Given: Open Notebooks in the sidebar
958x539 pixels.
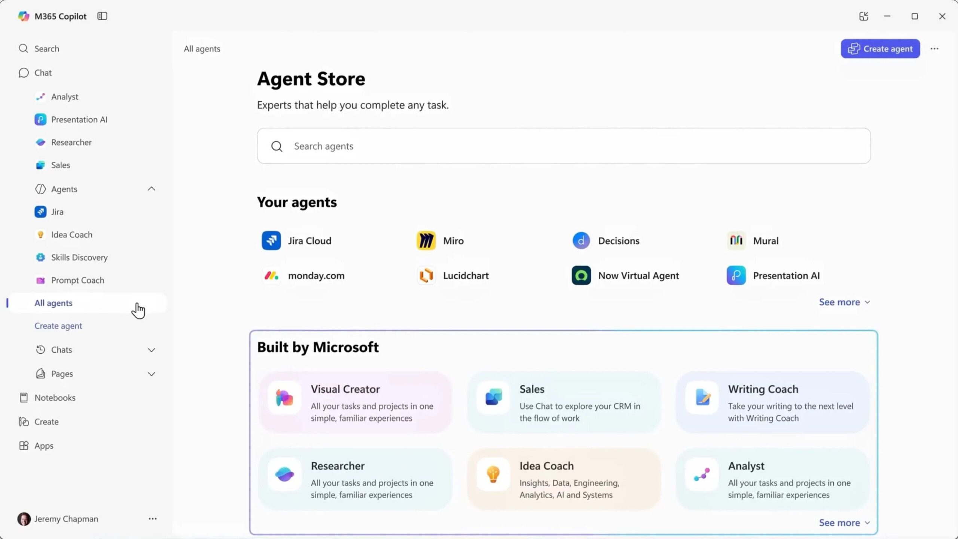Looking at the screenshot, I should (55, 398).
